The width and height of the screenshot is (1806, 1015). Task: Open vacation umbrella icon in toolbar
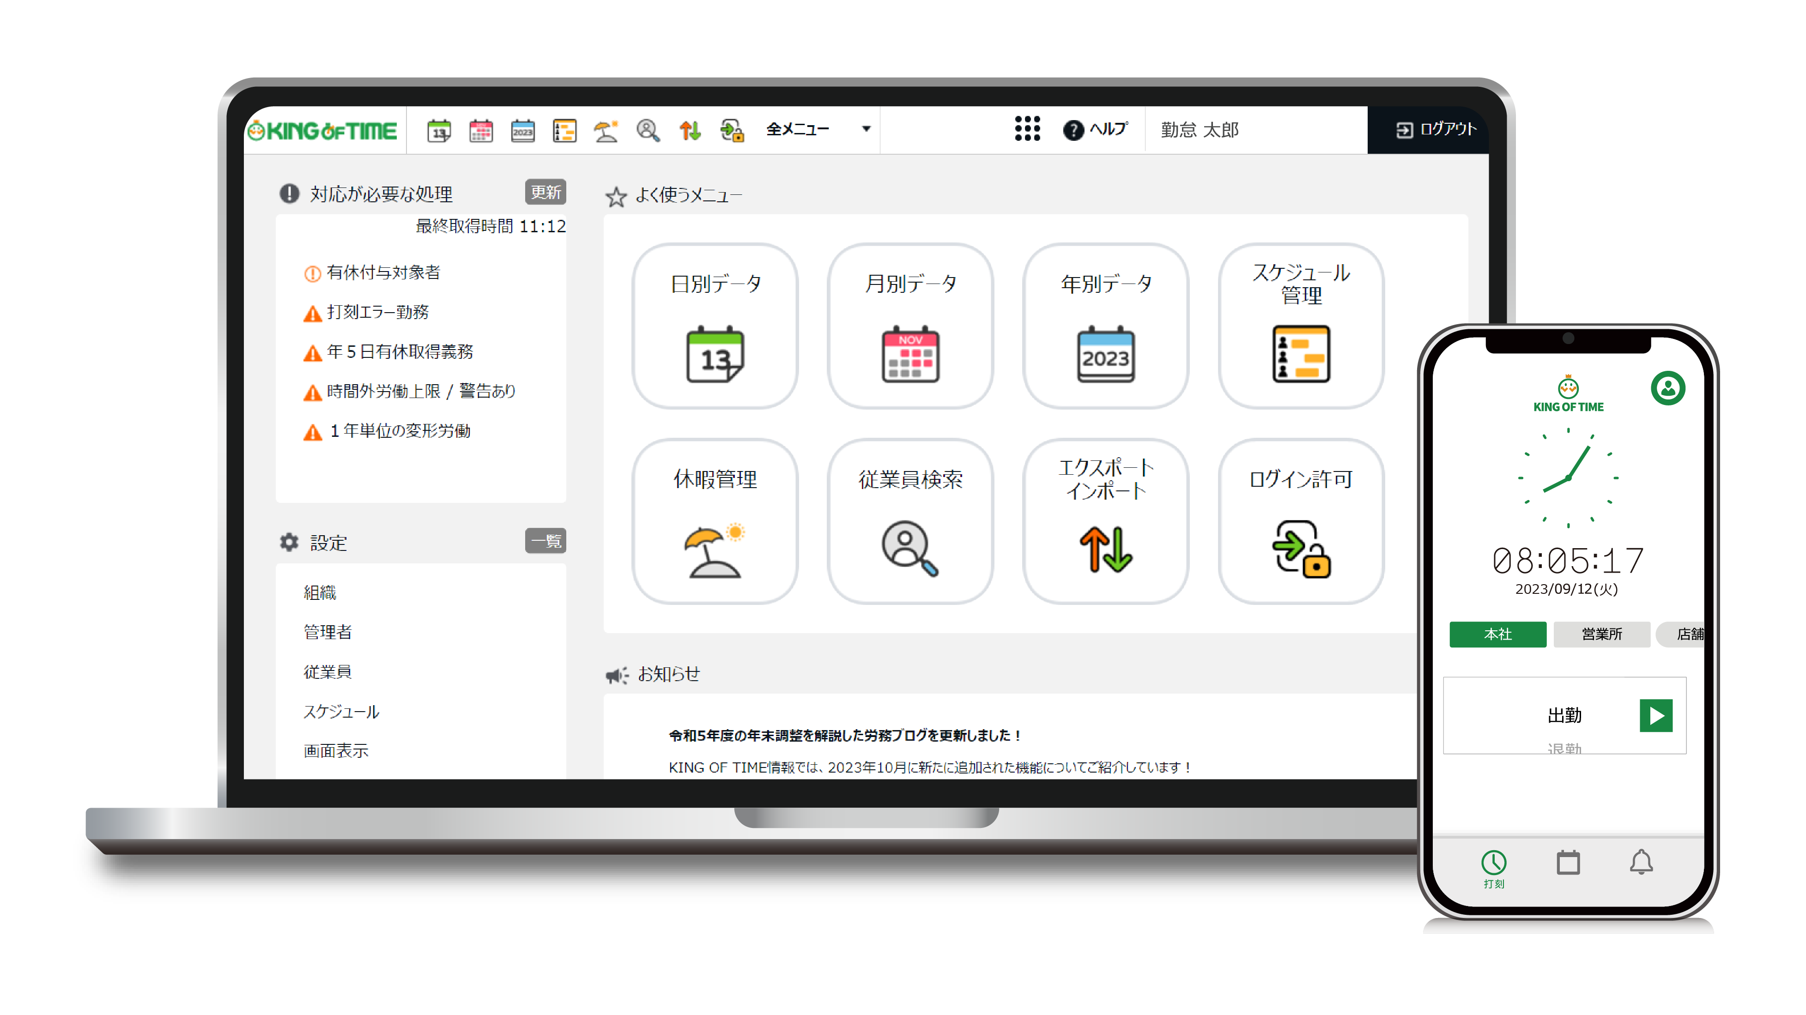pyautogui.click(x=606, y=130)
